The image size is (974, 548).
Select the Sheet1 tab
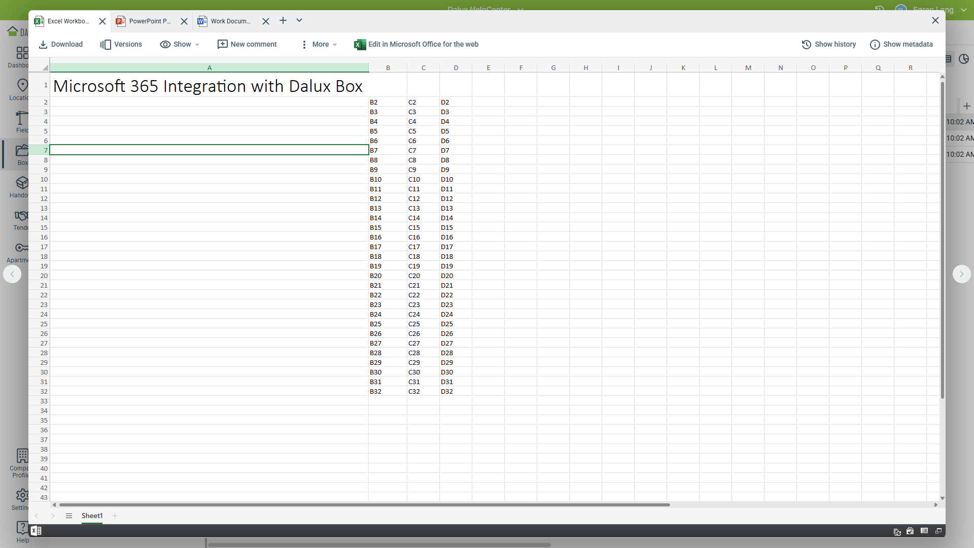[92, 516]
